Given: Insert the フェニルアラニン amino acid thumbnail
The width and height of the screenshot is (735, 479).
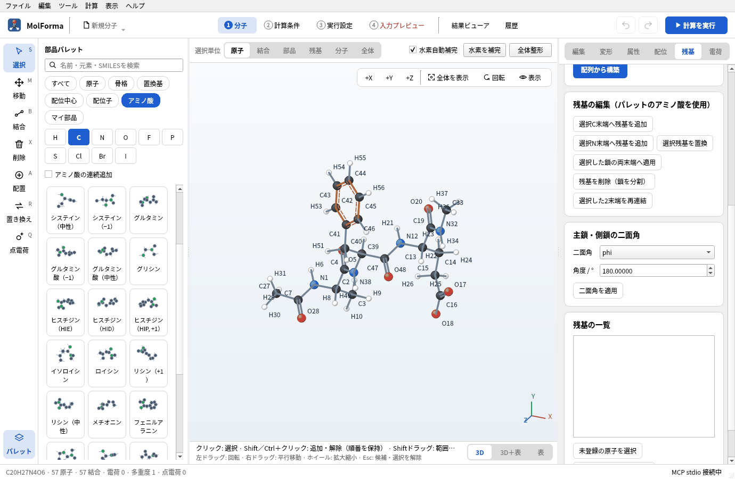Looking at the screenshot, I should click(x=149, y=415).
